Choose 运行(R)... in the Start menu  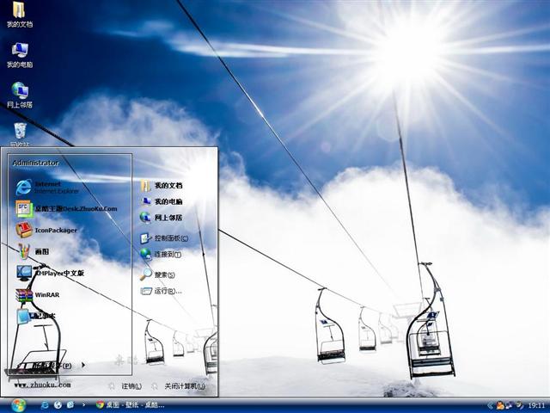161,291
